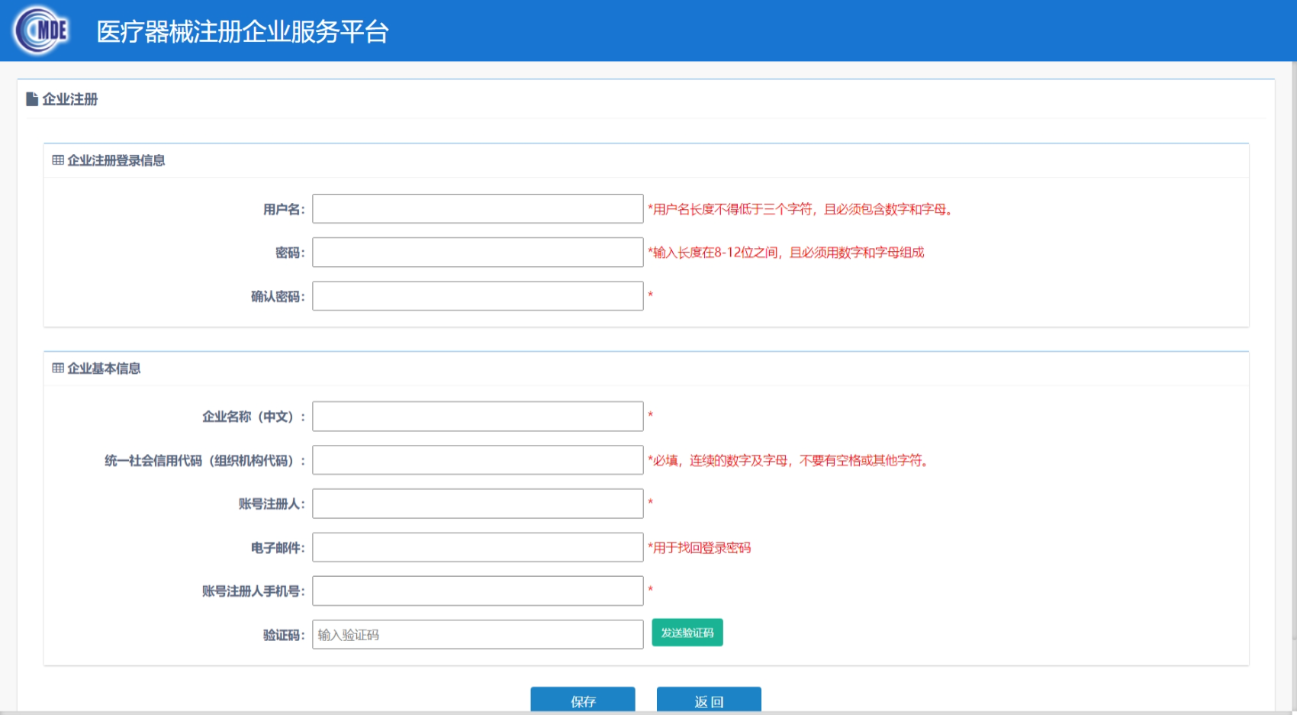Click the 企业基本信息 section heading

(x=104, y=369)
